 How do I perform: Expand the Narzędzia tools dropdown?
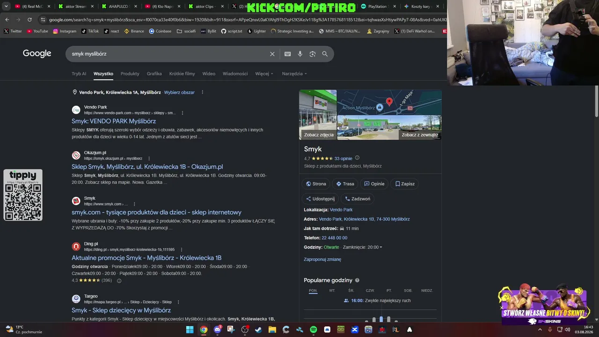click(294, 73)
